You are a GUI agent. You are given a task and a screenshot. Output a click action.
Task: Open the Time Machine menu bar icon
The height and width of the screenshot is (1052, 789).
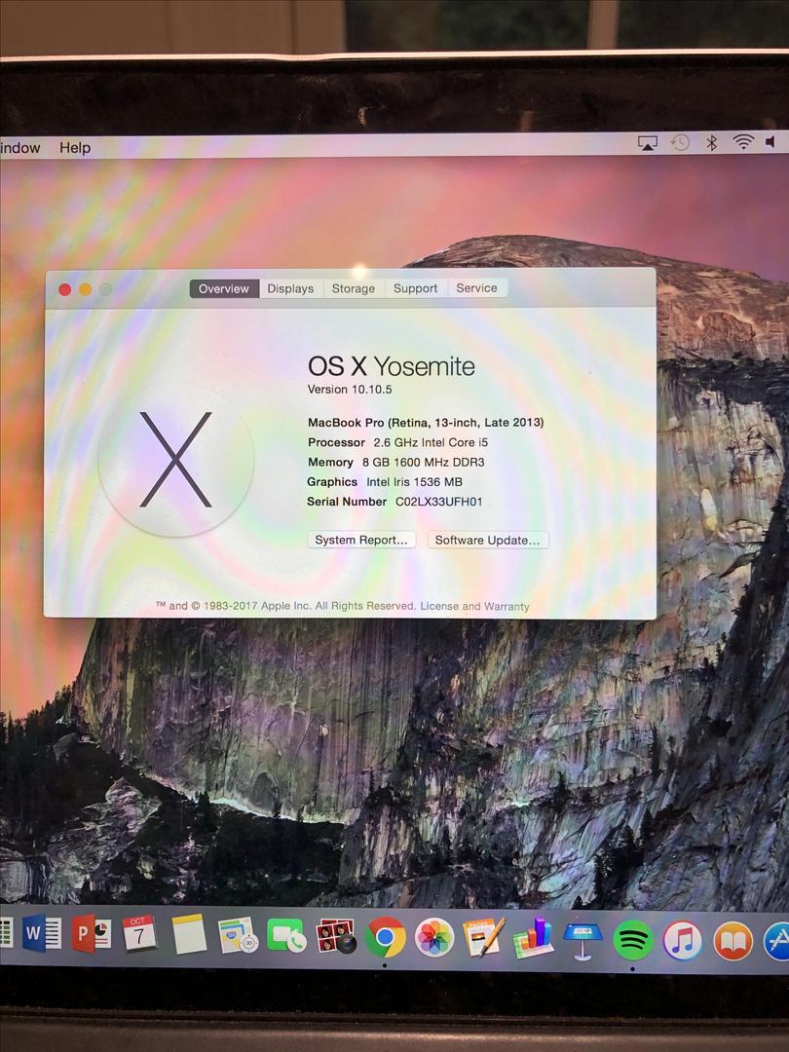point(680,142)
